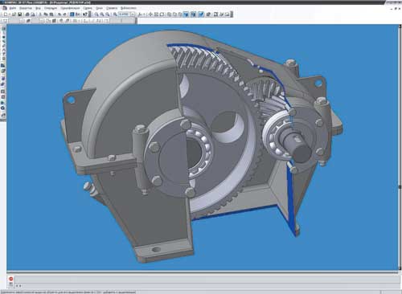Click the New document icon
The width and height of the screenshot is (402, 294).
tap(6, 14)
